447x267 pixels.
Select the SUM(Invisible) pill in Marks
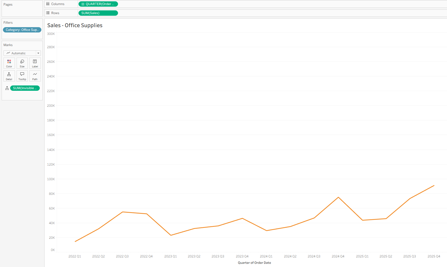pyautogui.click(x=25, y=88)
